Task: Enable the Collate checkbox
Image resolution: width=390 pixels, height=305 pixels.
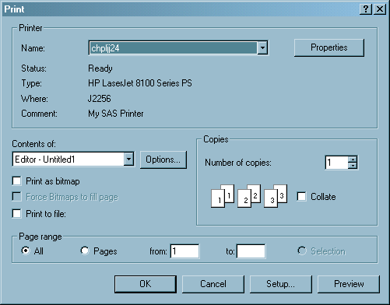Action: tap(301, 197)
